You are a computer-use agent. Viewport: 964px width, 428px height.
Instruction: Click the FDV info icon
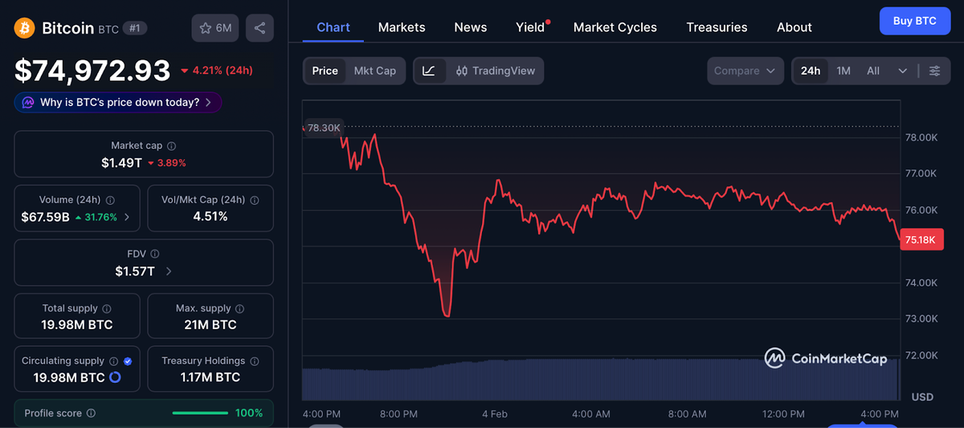154,254
